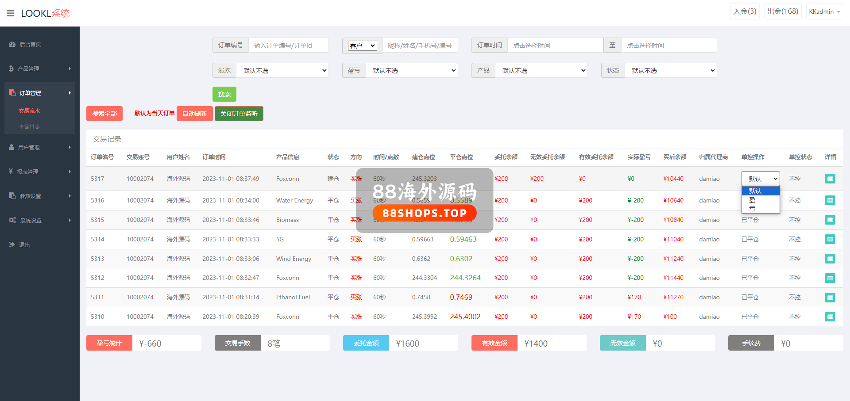Open details icon for order 5310
850x401 pixels.
tap(830, 317)
